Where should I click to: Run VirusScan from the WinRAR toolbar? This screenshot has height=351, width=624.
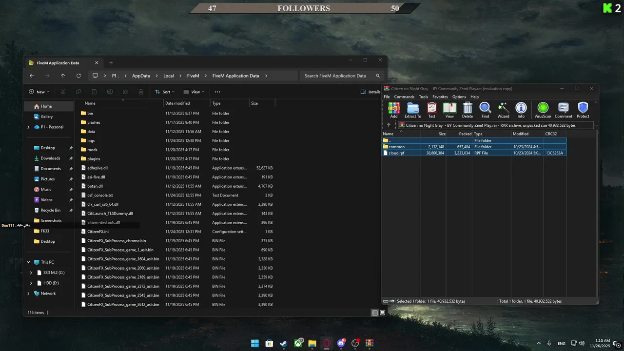(543, 110)
